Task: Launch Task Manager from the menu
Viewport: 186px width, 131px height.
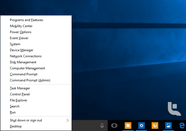Action: tap(20, 88)
